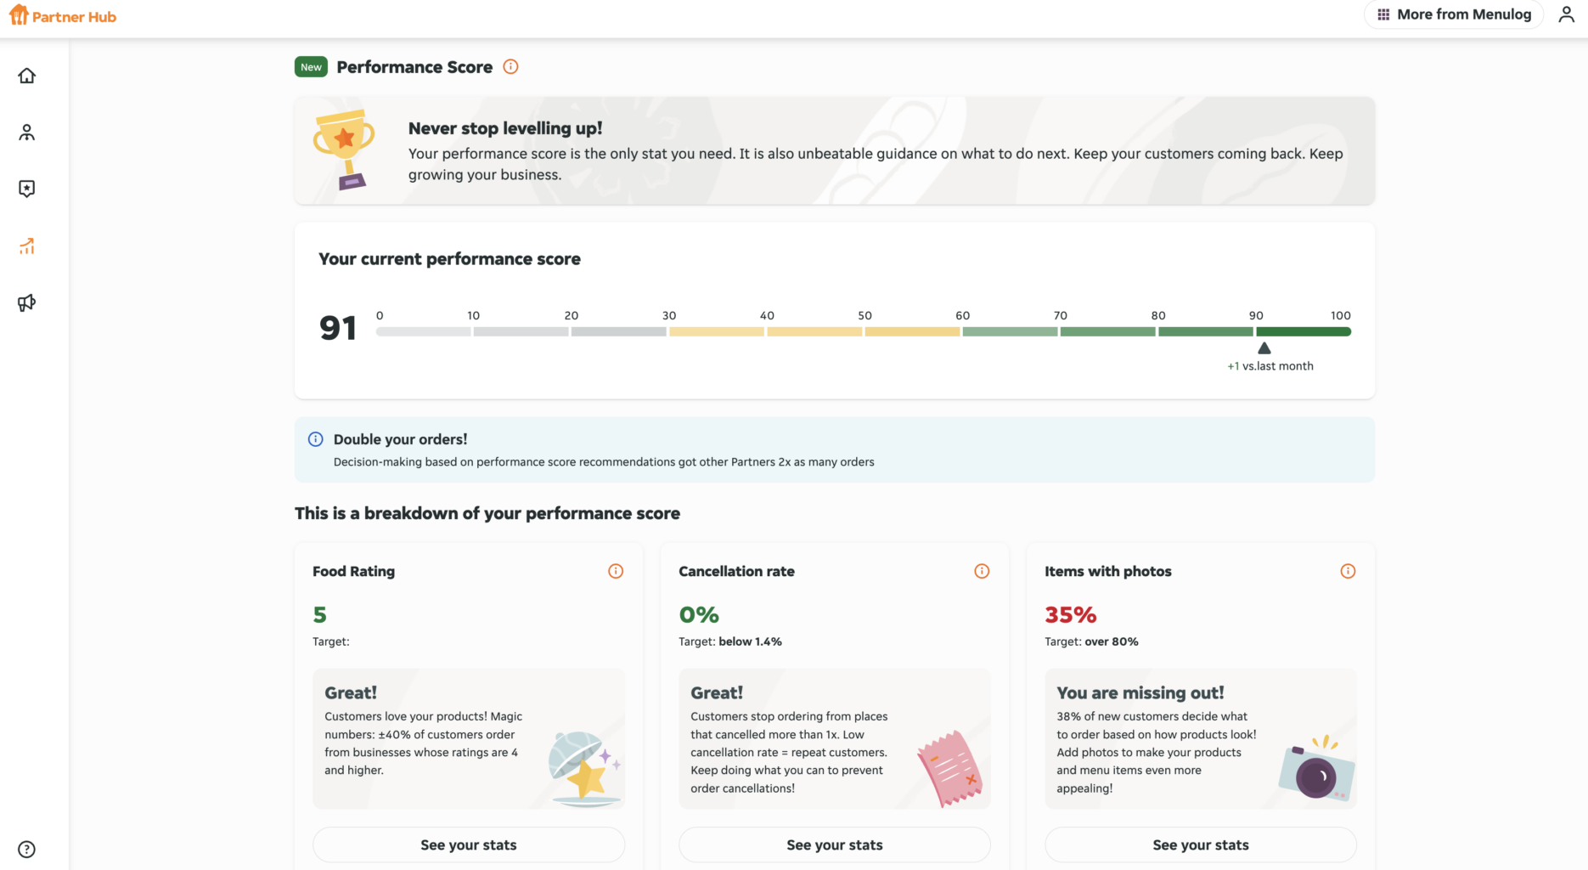1588x870 pixels.
Task: Click See your stats under Food Rating
Action: [x=469, y=845]
